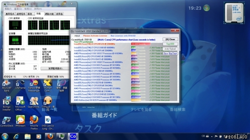Switch to the 網路功能 tab in Task Manager
250x140 pixels.
[50, 14]
